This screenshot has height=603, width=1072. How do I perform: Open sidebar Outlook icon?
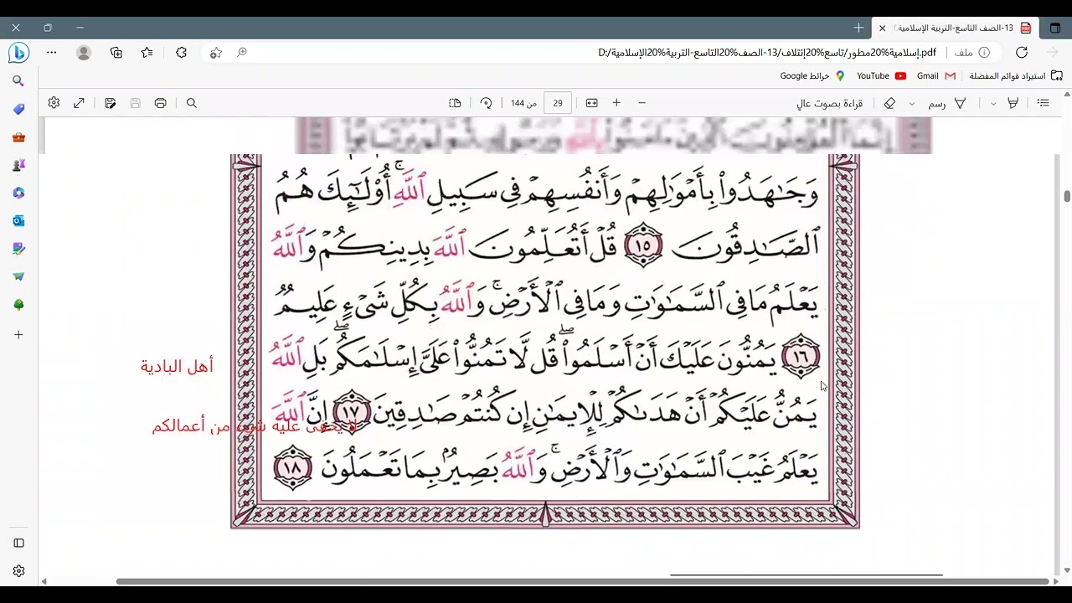point(18,221)
